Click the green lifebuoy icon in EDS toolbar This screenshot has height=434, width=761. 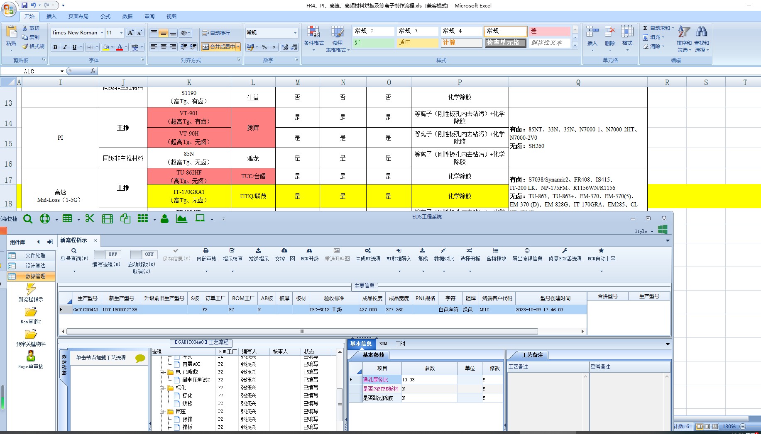pos(45,218)
